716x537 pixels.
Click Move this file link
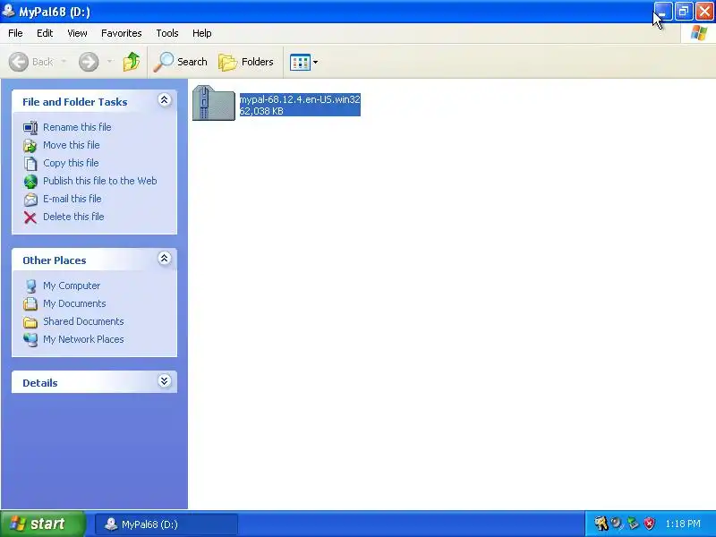click(x=72, y=145)
